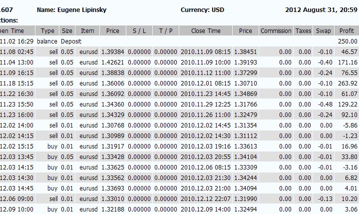Click open price 1.34329
359x214 pixels.
pos(113,115)
